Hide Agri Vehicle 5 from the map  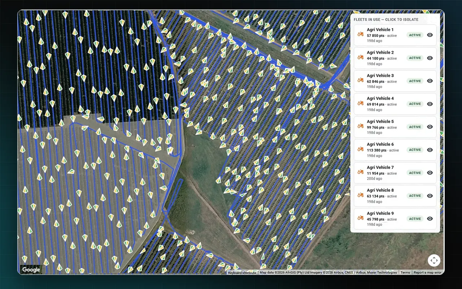coord(430,127)
